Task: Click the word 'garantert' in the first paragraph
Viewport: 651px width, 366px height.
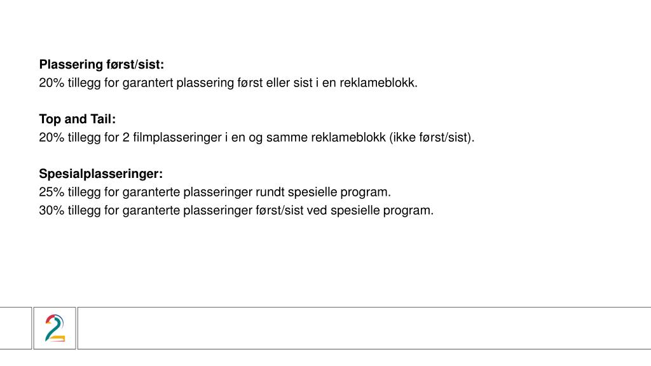Action: pos(147,83)
